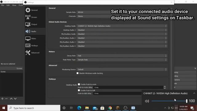The height and width of the screenshot is (111, 197).
Task: Open the Mic/Auxiliary Audio 4 dropdown
Action: (122, 46)
